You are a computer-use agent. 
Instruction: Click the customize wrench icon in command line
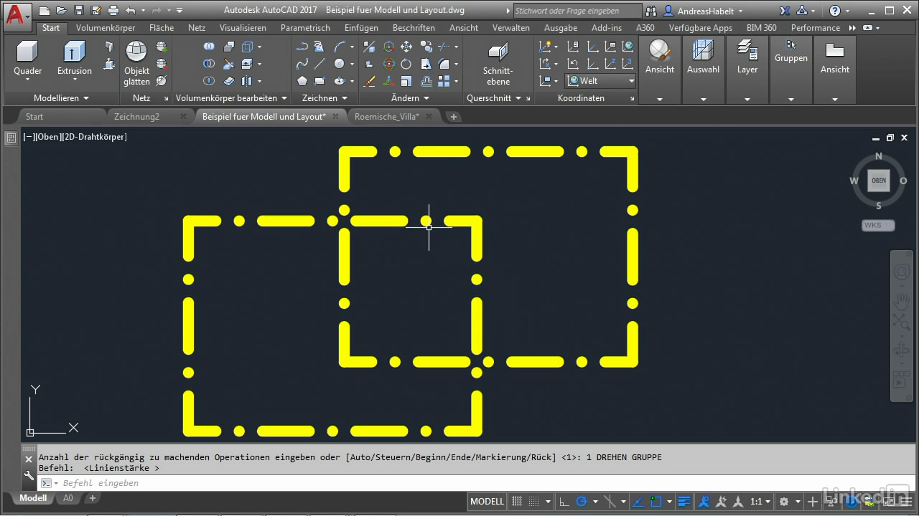29,475
